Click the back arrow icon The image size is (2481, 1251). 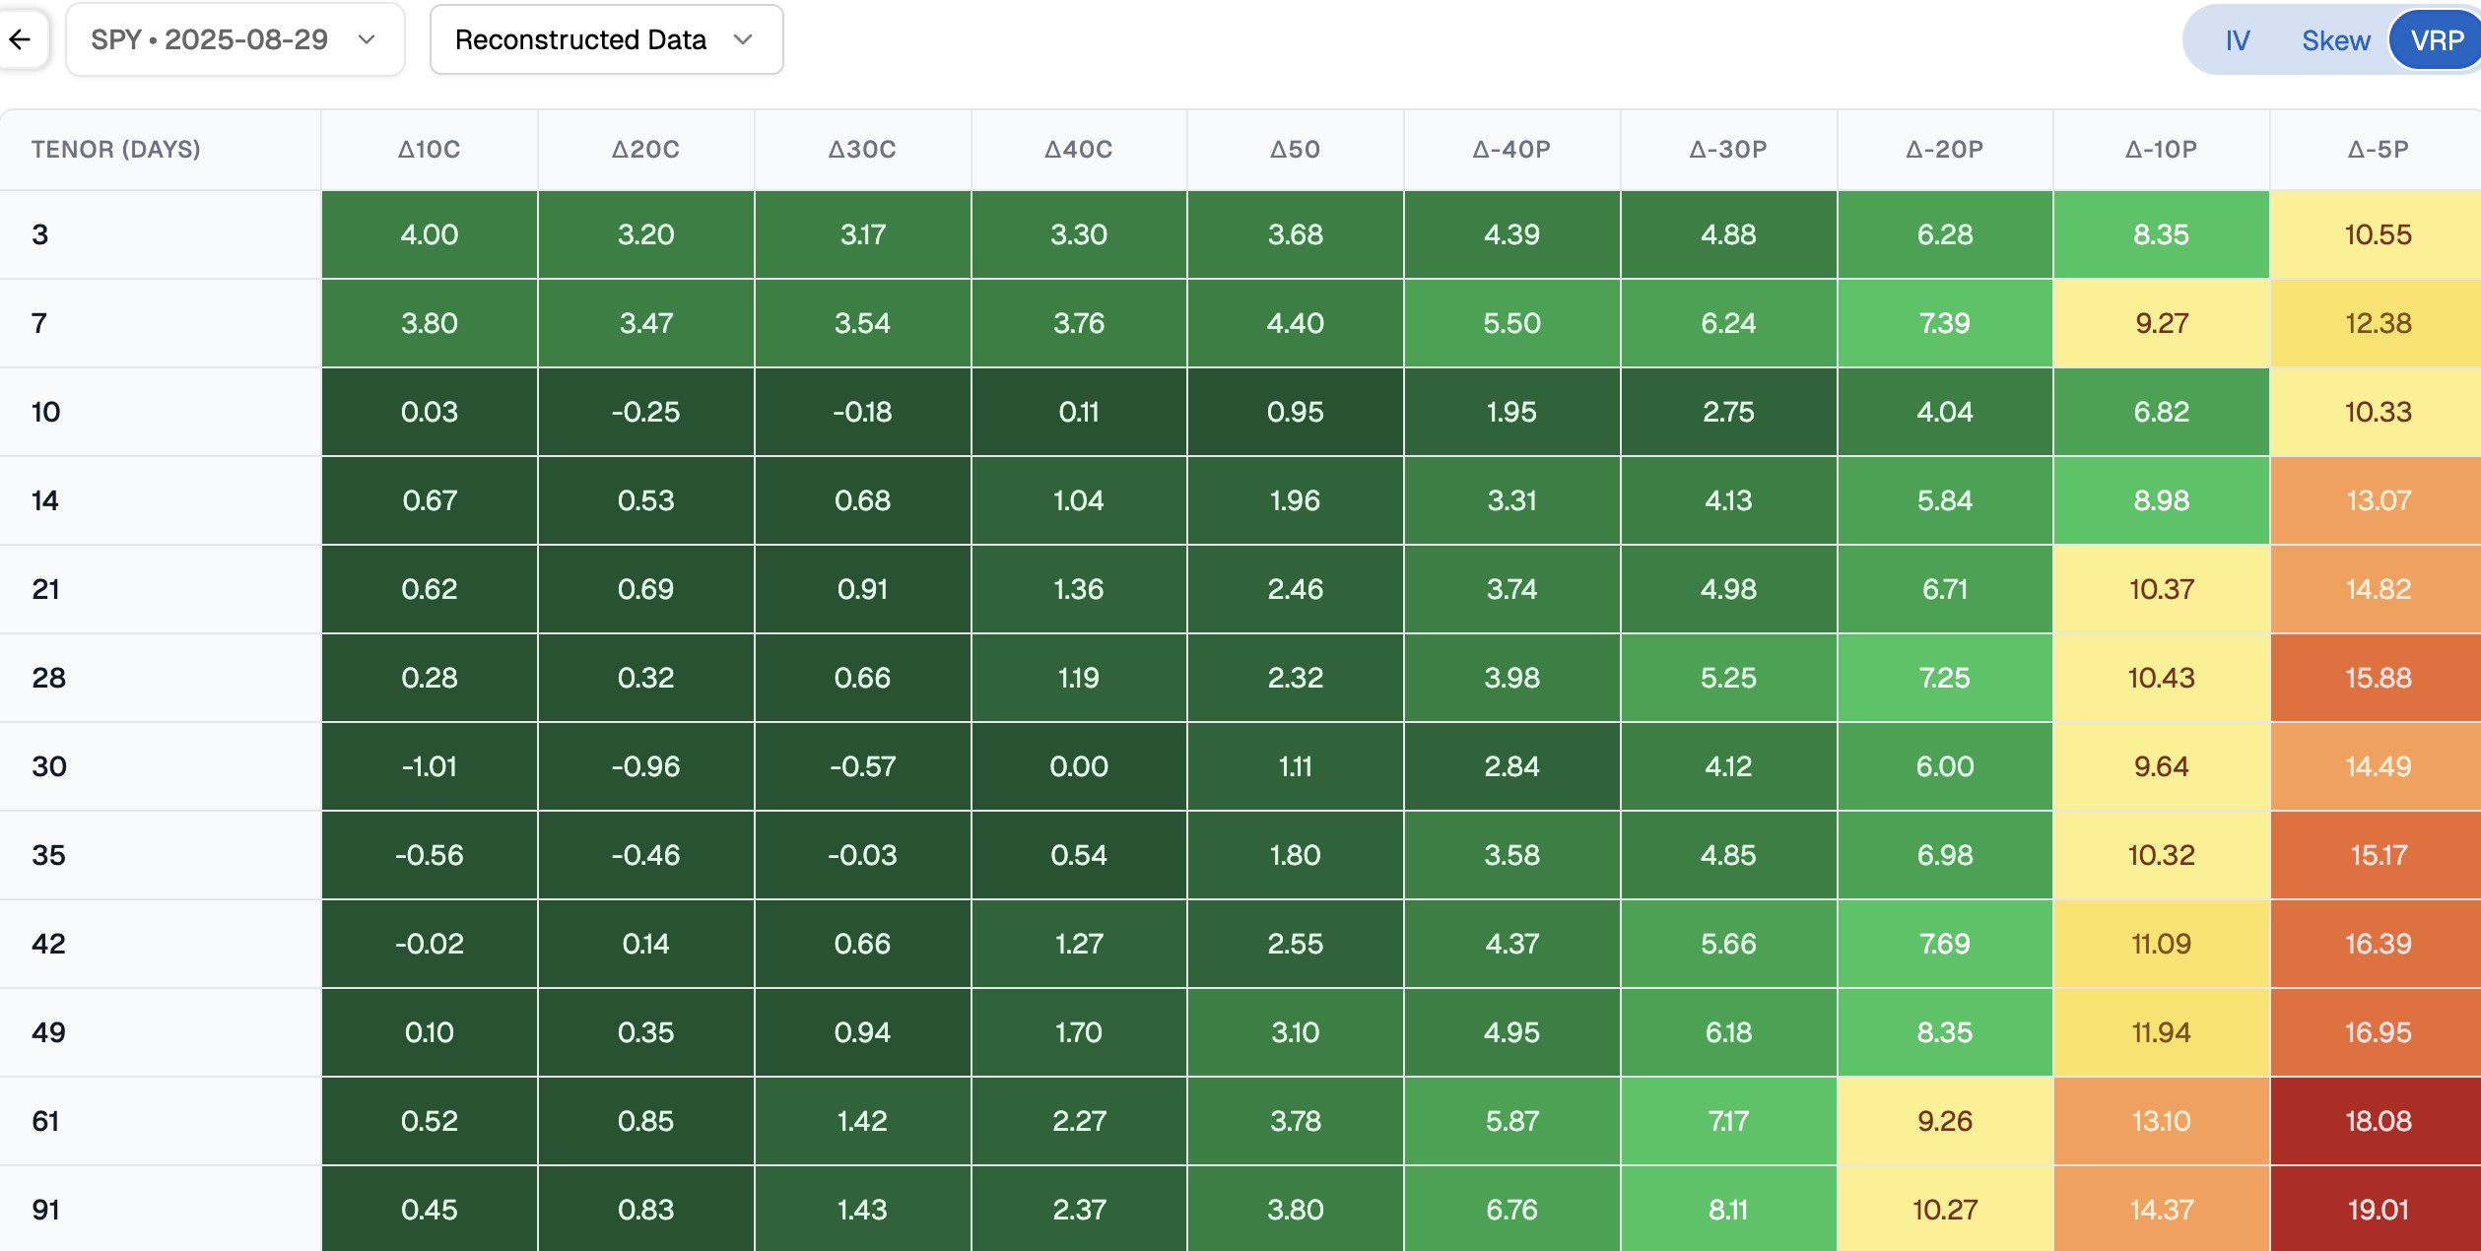tap(20, 39)
